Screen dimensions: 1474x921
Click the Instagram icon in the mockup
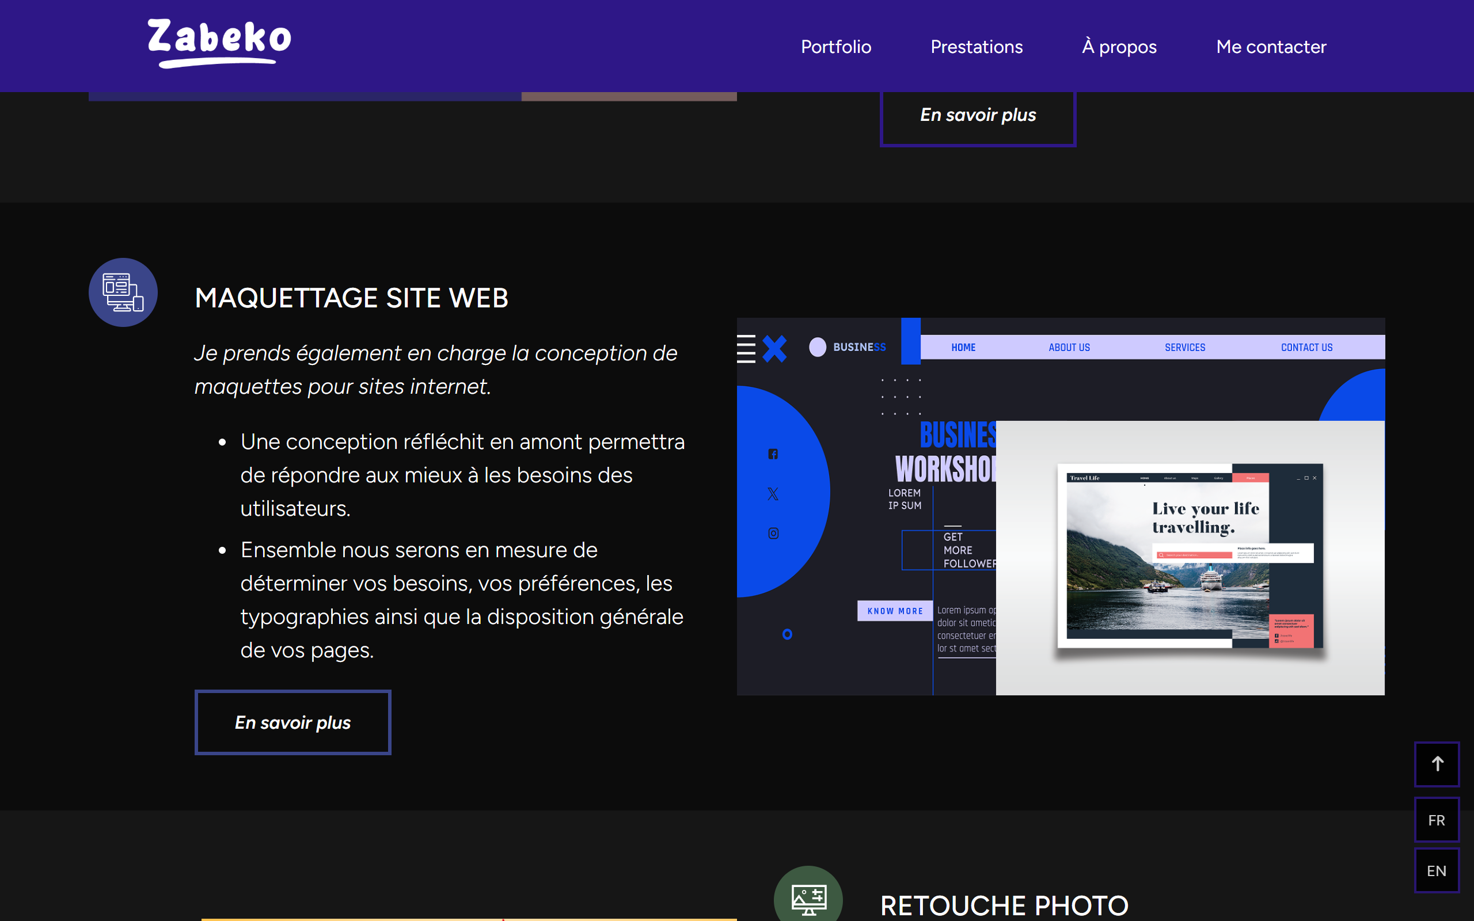pyautogui.click(x=773, y=533)
